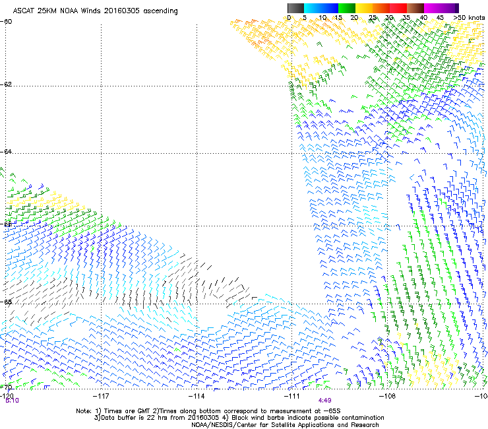
Task: Click the "20" legend scale label
Action: [354, 18]
